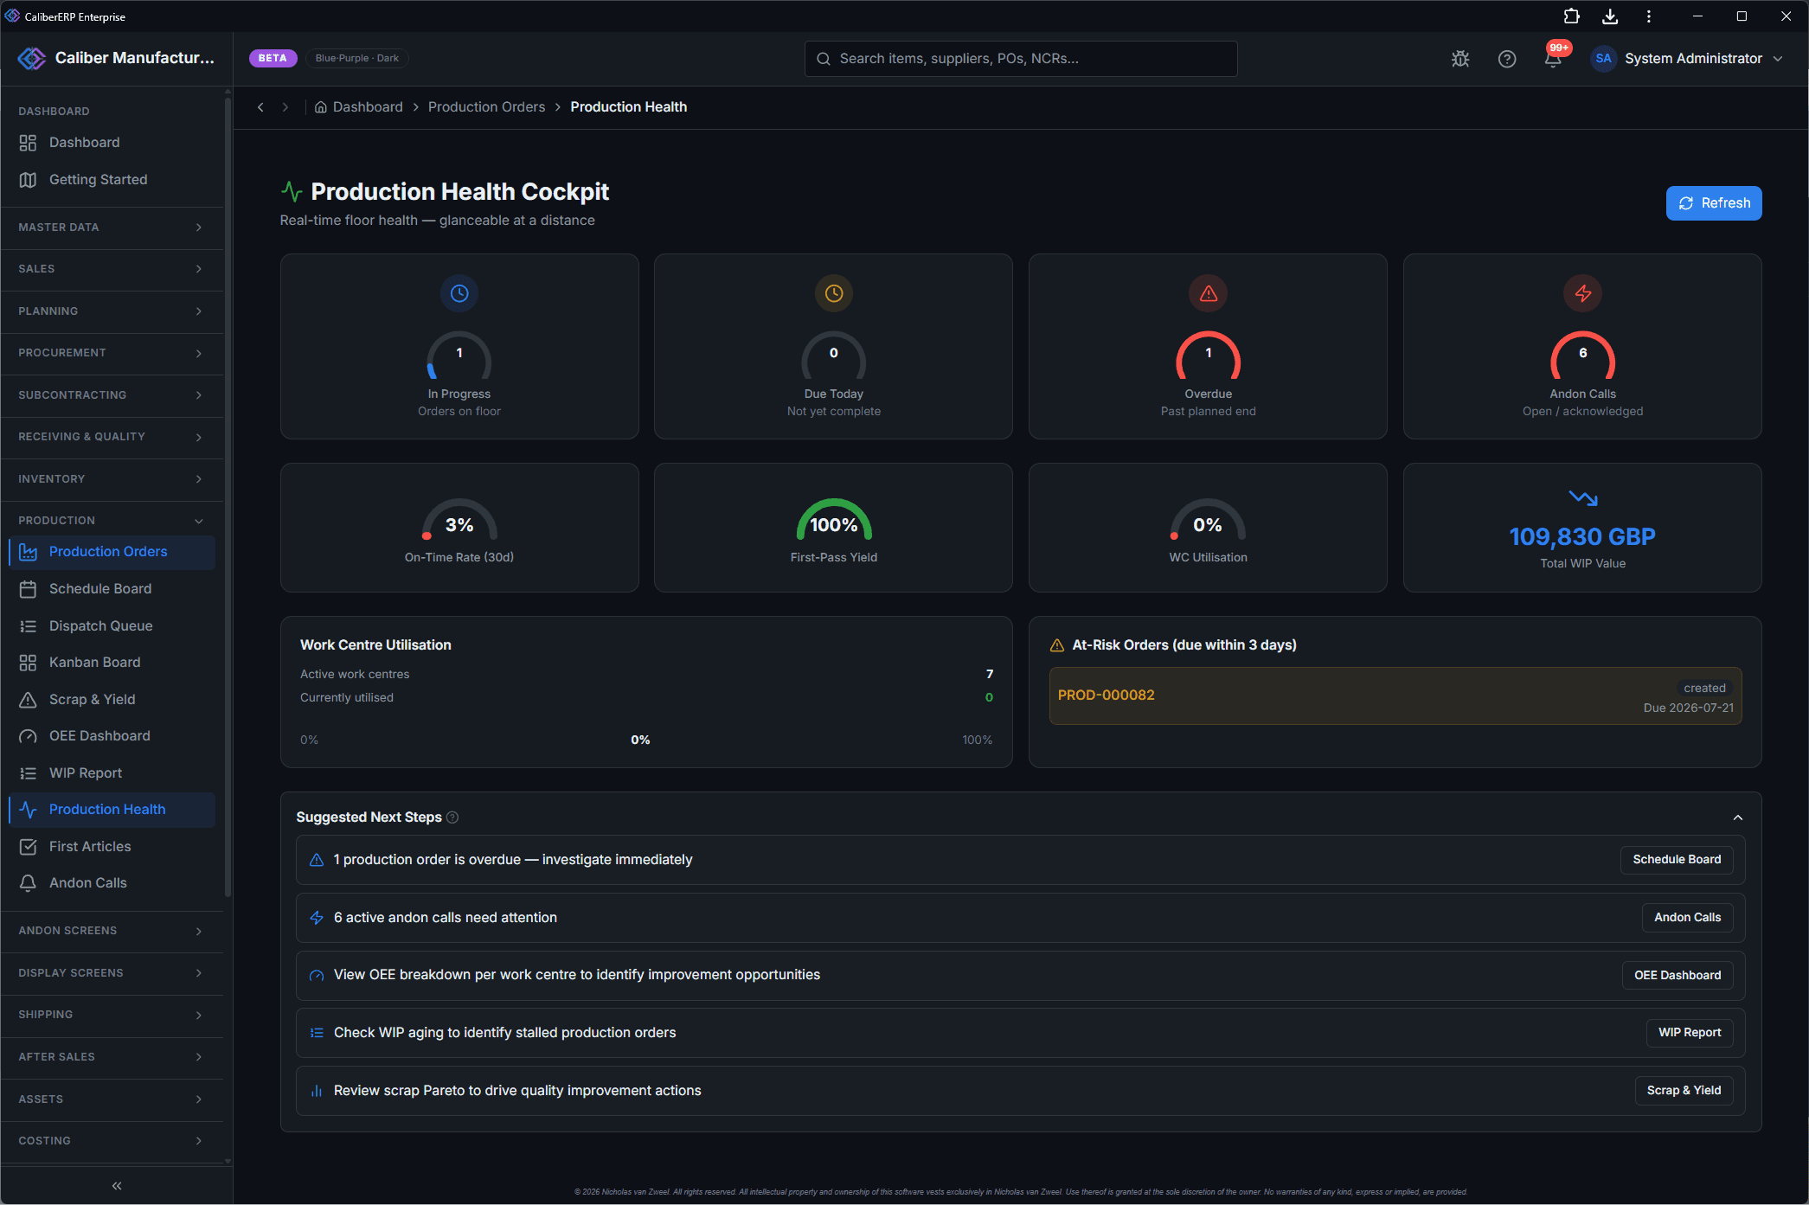Click the Andon Calls suggestion button
Screen dimensions: 1809x1205
tap(1687, 918)
